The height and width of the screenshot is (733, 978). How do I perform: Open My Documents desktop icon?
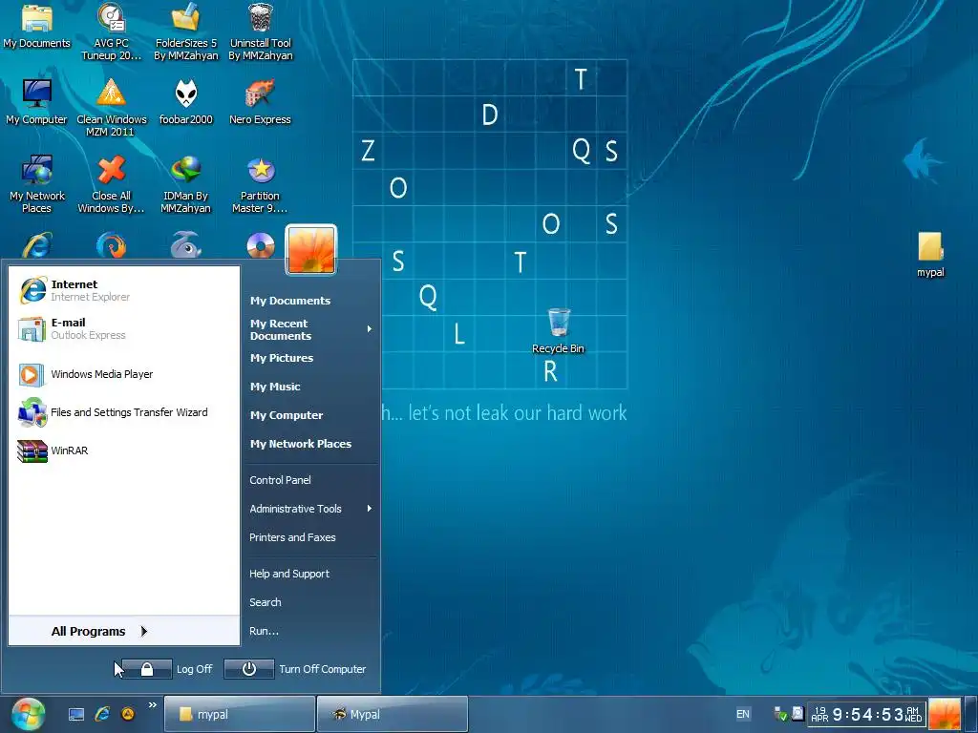37,26
